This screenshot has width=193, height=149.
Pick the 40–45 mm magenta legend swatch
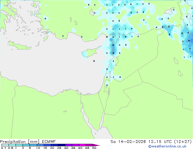pyautogui.click(x=82, y=145)
